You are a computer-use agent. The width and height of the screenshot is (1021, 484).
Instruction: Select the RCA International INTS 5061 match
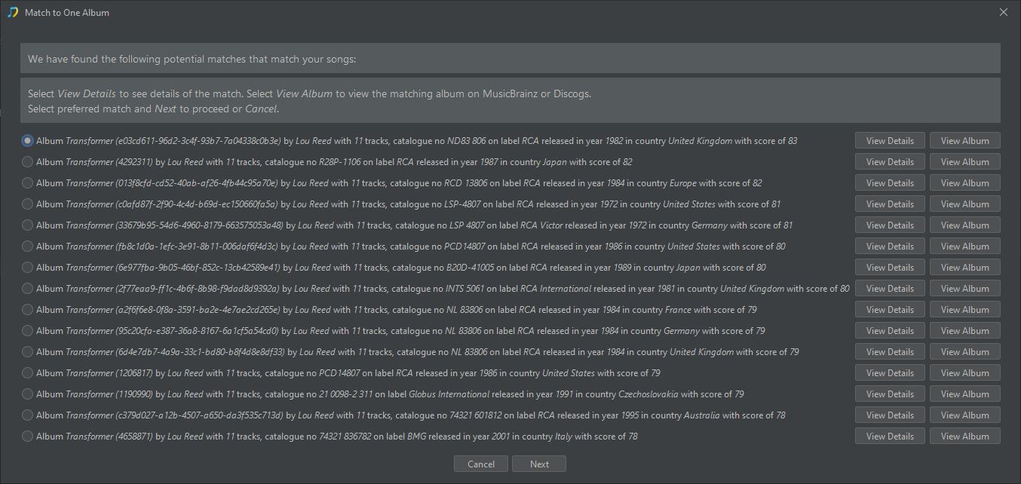click(28, 289)
